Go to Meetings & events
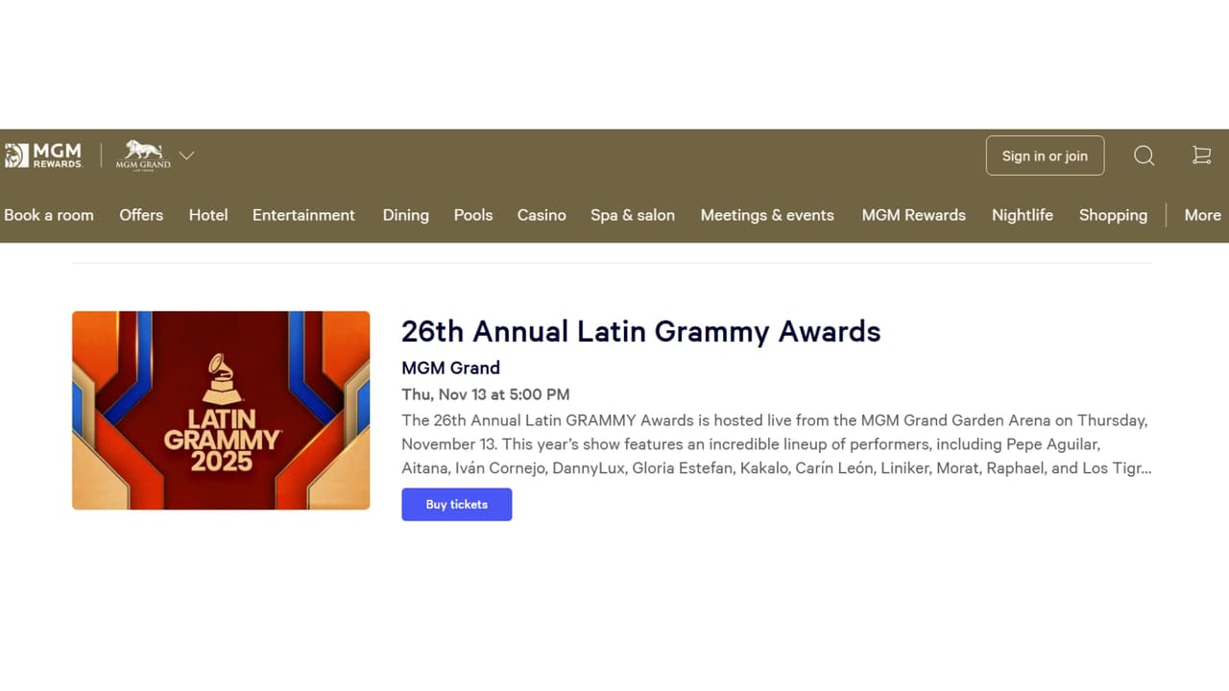This screenshot has width=1229, height=691. (767, 215)
